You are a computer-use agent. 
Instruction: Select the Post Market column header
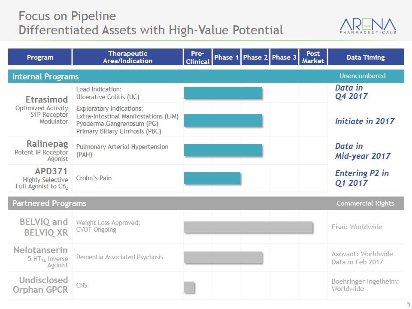pos(313,57)
